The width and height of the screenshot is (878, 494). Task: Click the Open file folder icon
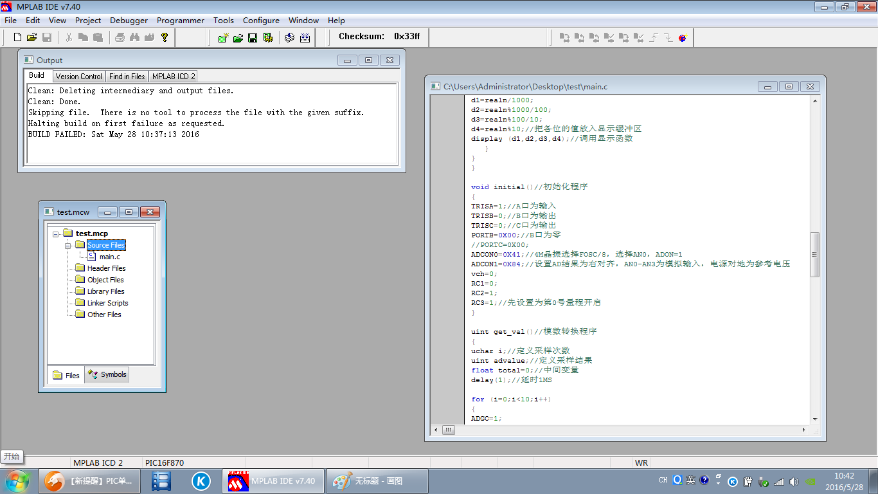pyautogui.click(x=31, y=37)
